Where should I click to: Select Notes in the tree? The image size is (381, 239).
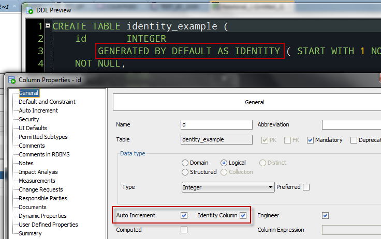26,163
